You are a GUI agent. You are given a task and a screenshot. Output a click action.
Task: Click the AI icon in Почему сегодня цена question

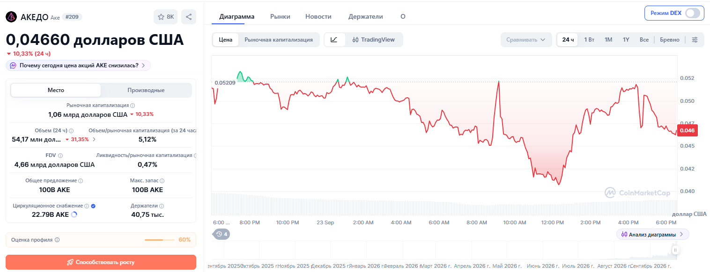[14, 65]
